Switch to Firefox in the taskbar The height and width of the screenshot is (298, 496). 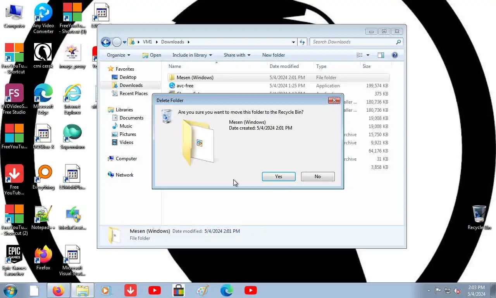tap(59, 290)
